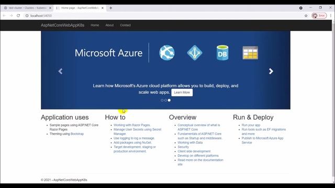Viewport: 335px width, 188px height.
Task: Open the Chrome three-dot menu
Action: pyautogui.click(x=330, y=16)
